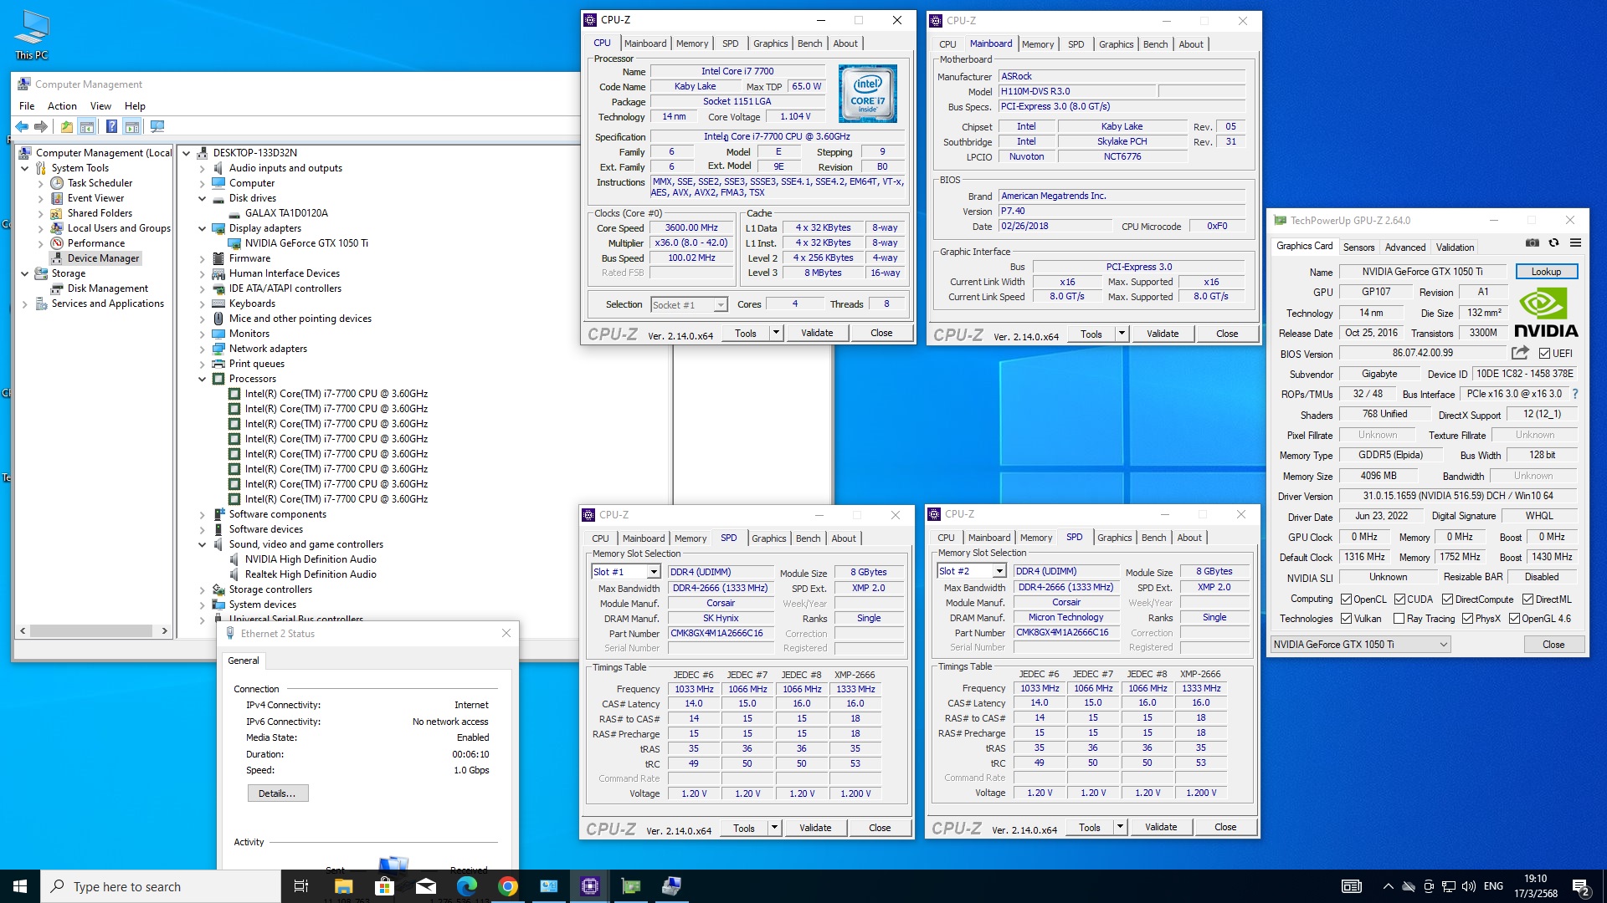Screen dimensions: 1607x903
Task: Click Validate in CPU-Z Slot #1 SPD window
Action: point(815,828)
